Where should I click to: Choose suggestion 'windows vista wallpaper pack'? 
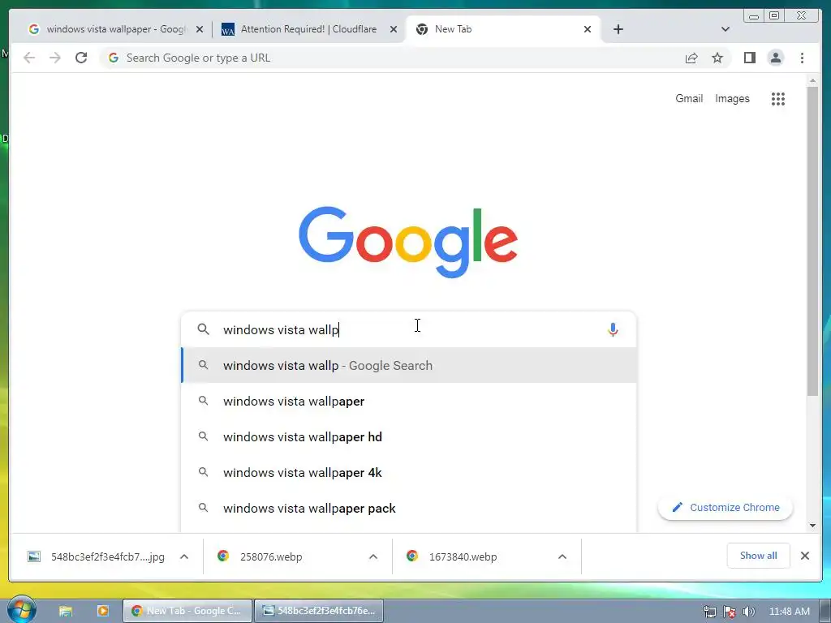409,508
